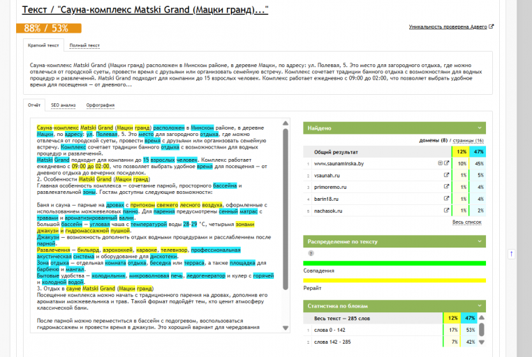This screenshot has width=532, height=357.
Task: Click external icon beside 'Уникальность проверена Адвего'
Action: coord(492,26)
